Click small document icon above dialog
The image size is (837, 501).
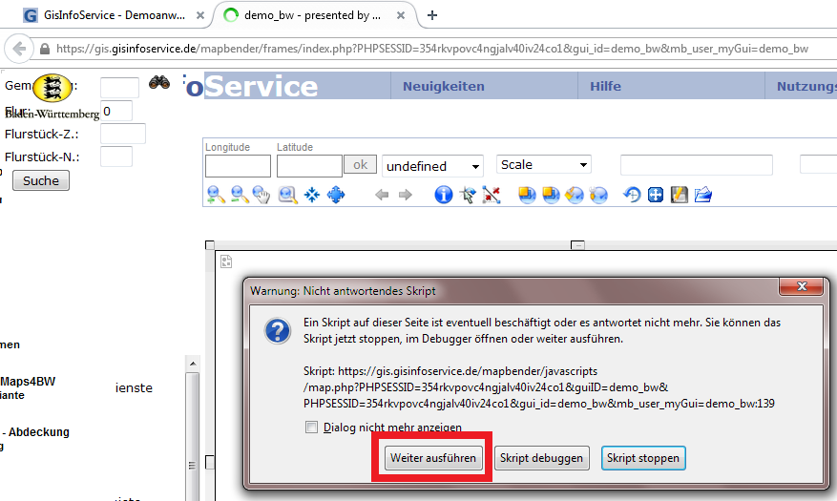click(x=226, y=261)
